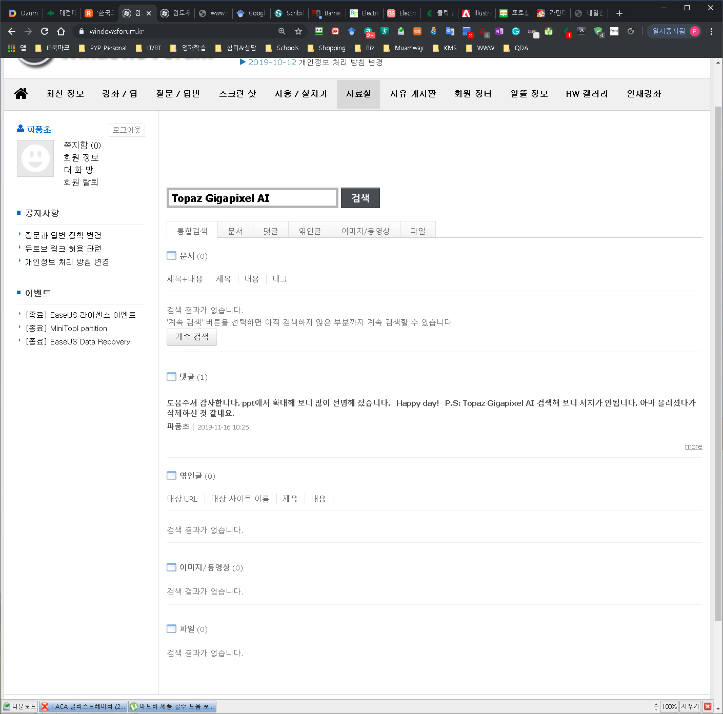Click the lock icon beside windowsforum.kr
723x714 pixels.
click(82, 31)
